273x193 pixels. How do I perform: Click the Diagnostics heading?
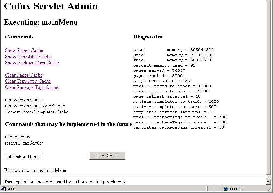(x=148, y=37)
